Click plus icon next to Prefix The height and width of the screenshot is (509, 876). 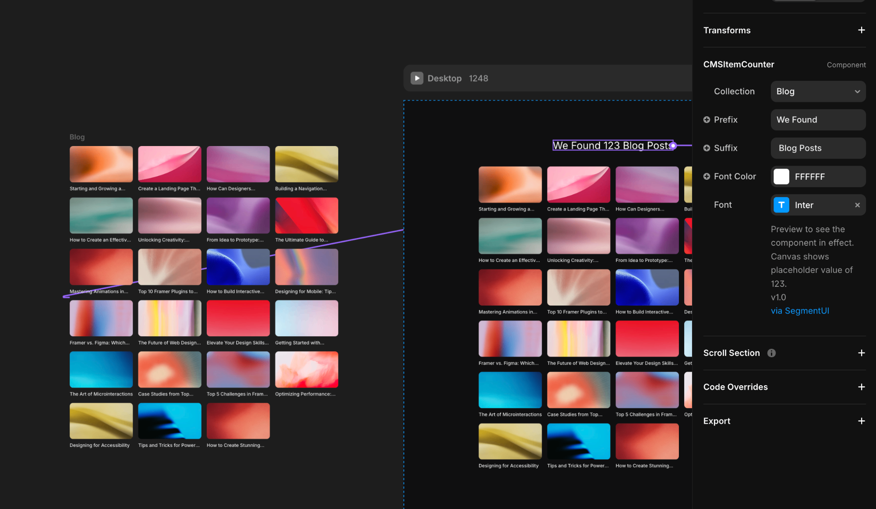click(x=706, y=120)
